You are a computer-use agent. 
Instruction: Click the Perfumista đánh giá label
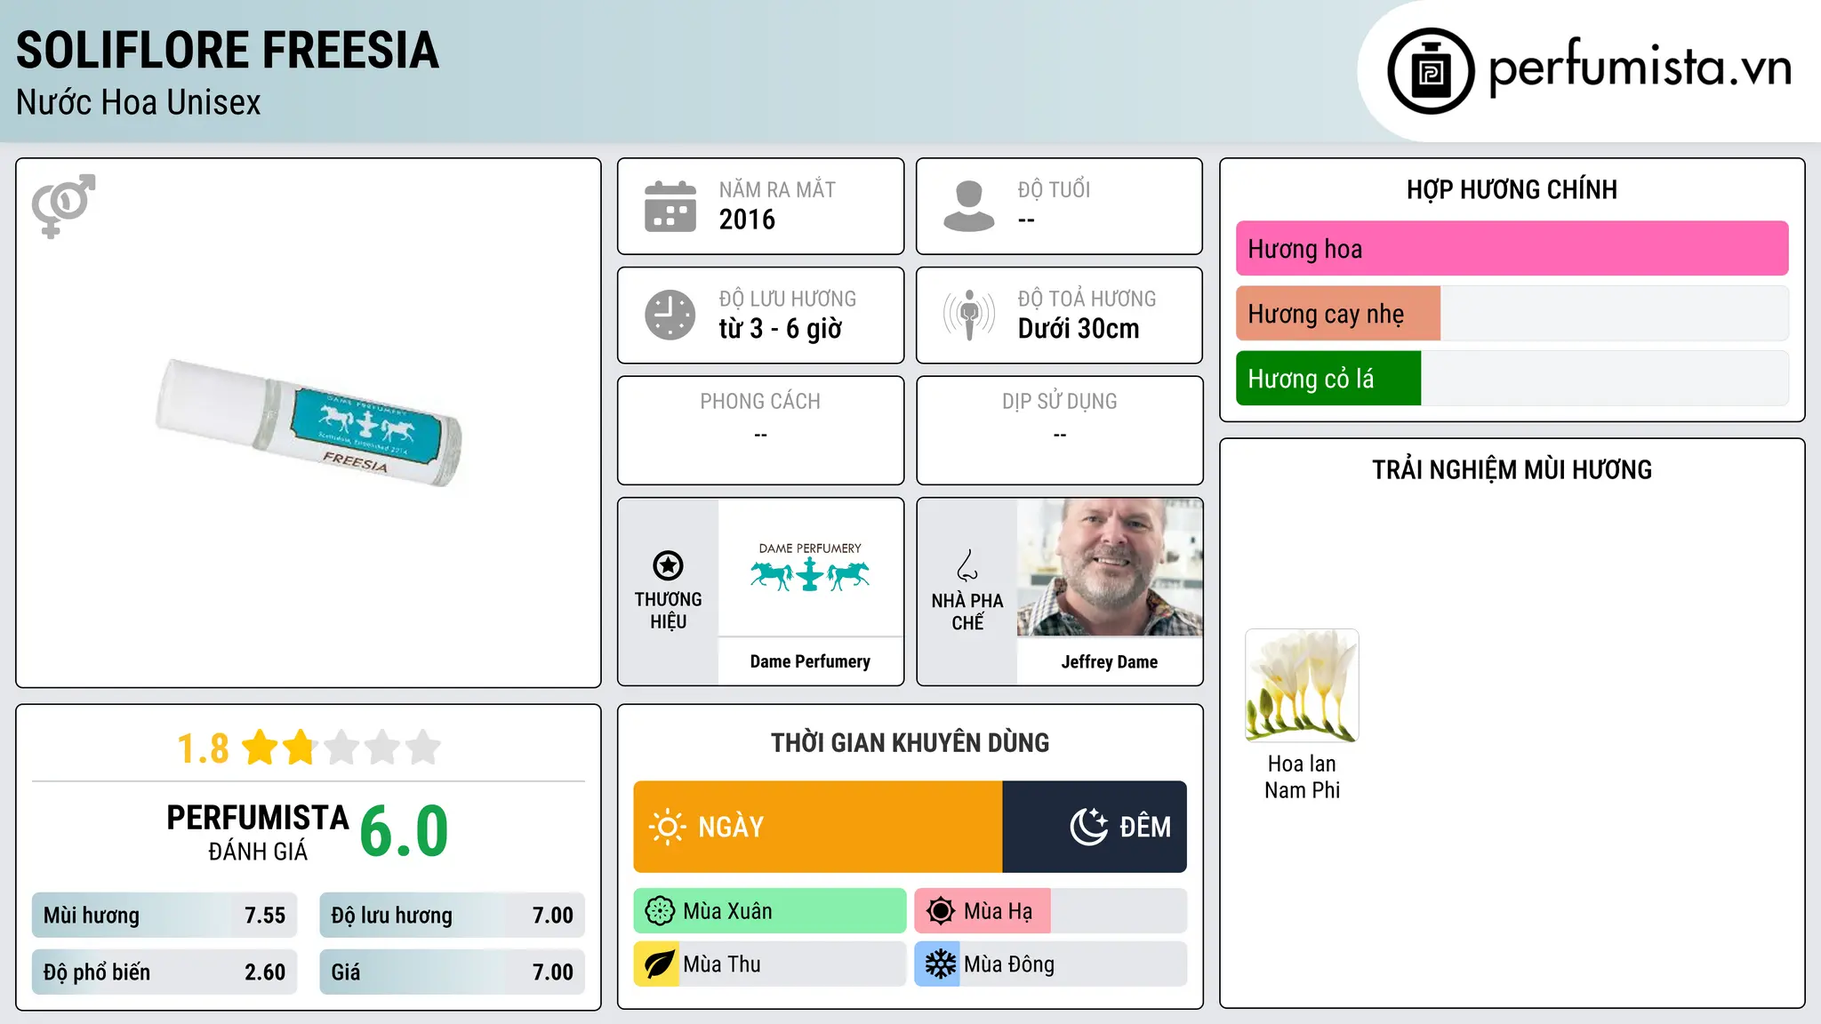(x=258, y=833)
